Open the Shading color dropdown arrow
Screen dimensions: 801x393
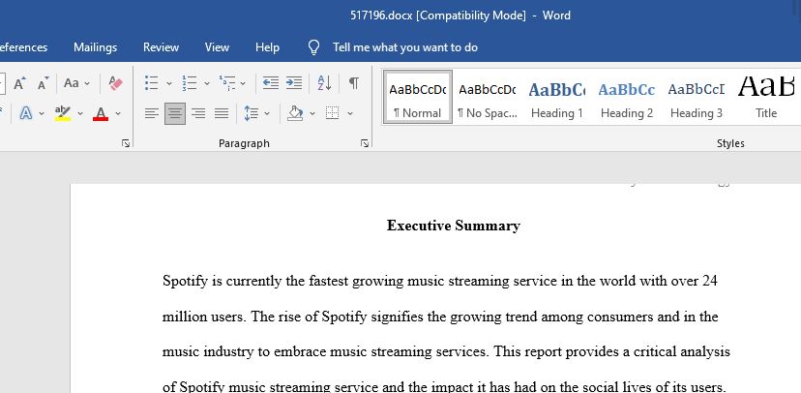pos(312,113)
